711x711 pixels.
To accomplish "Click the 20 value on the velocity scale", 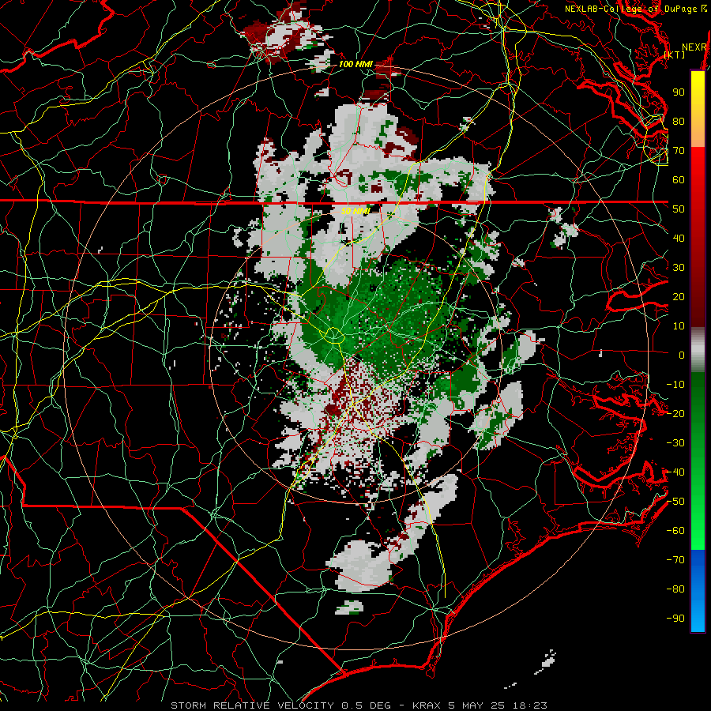I will pyautogui.click(x=679, y=296).
